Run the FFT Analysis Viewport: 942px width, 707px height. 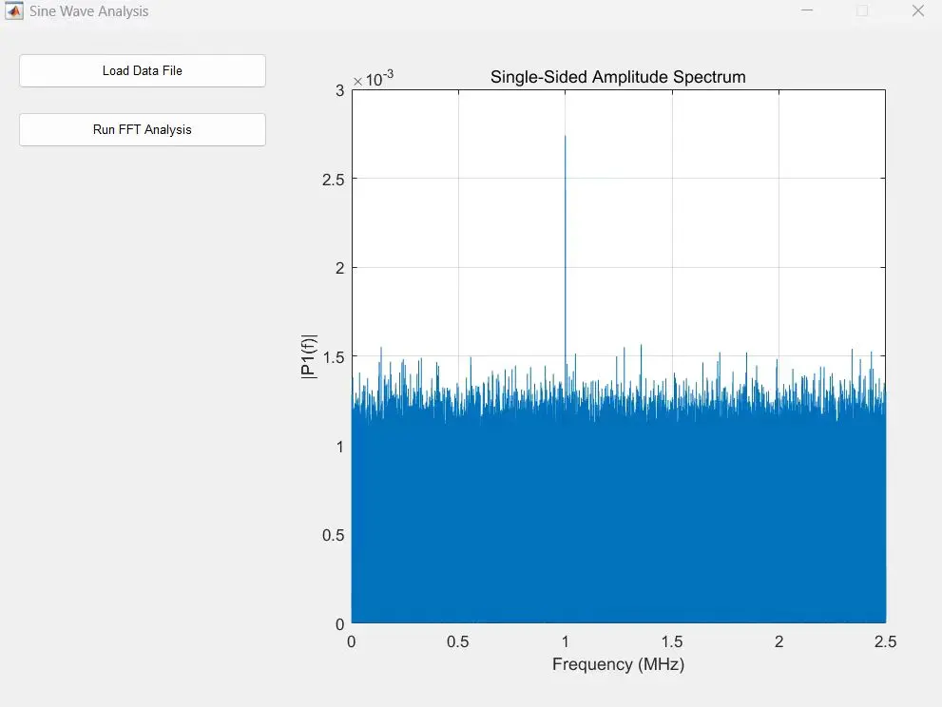point(143,130)
